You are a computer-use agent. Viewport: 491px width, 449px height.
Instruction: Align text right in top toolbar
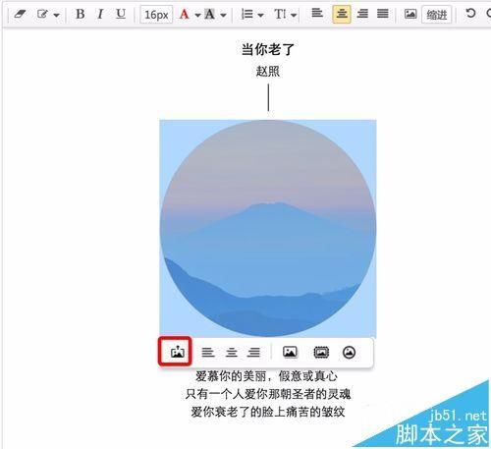362,14
